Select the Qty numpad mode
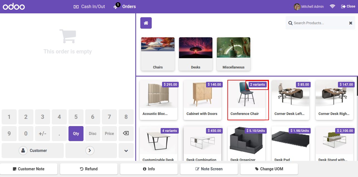Image resolution: width=358 pixels, height=177 pixels. coord(76,134)
